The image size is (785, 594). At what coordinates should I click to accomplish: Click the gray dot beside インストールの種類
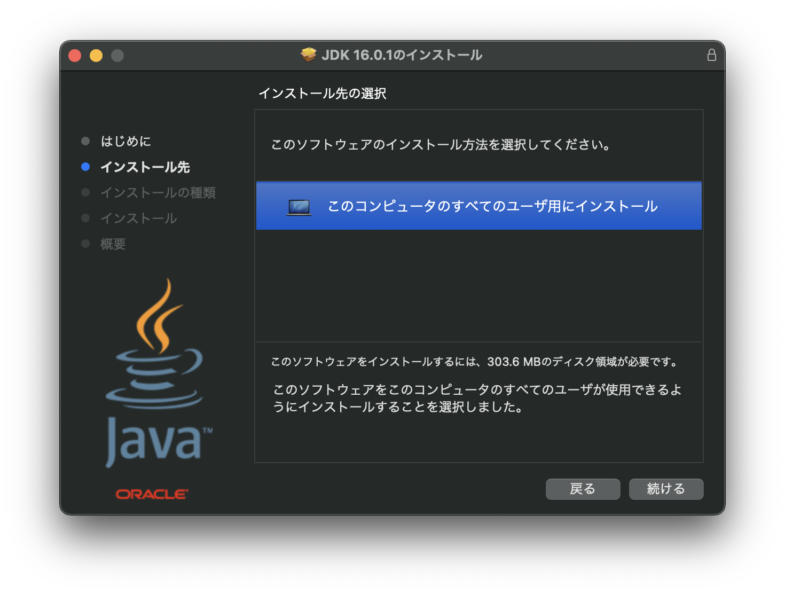(85, 192)
